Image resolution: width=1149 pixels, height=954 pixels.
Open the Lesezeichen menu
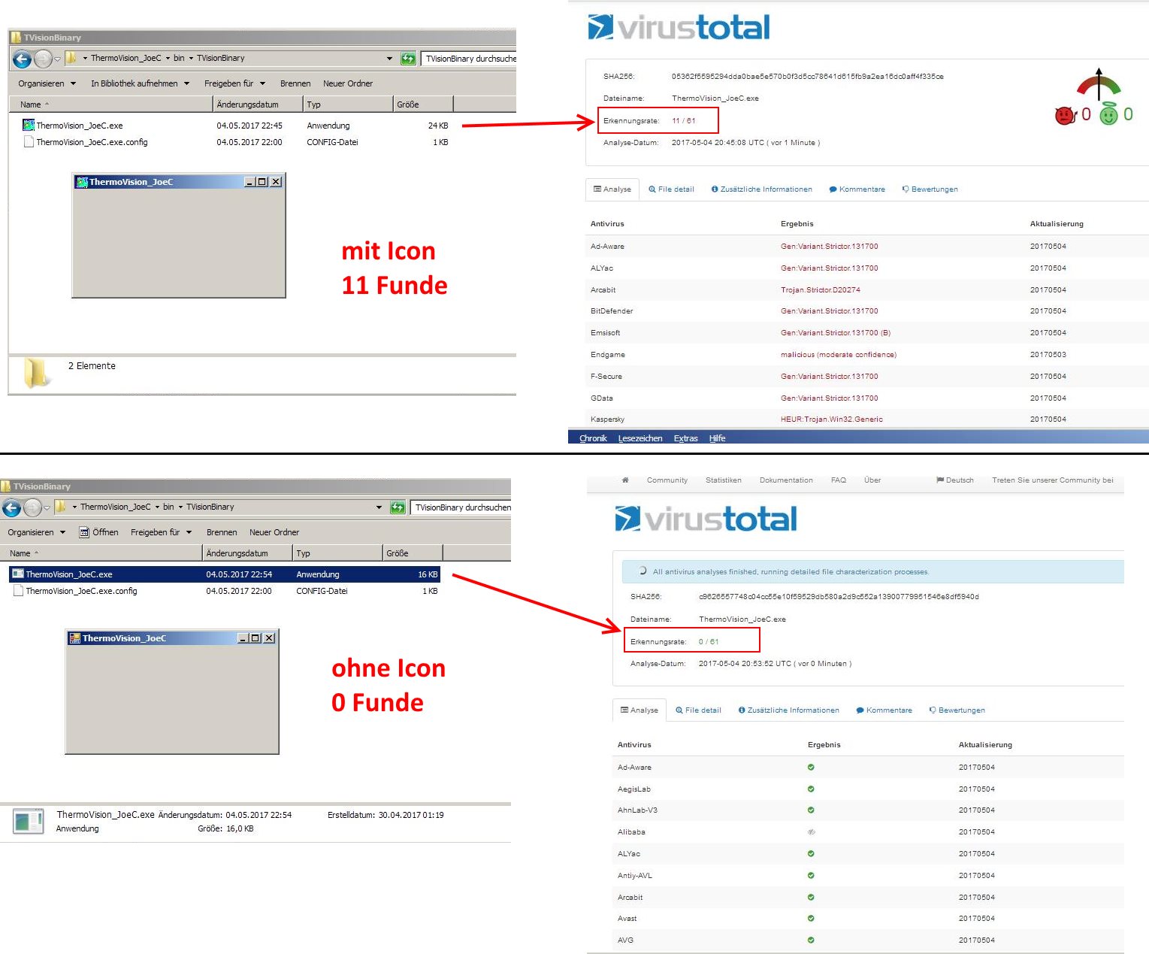point(640,438)
